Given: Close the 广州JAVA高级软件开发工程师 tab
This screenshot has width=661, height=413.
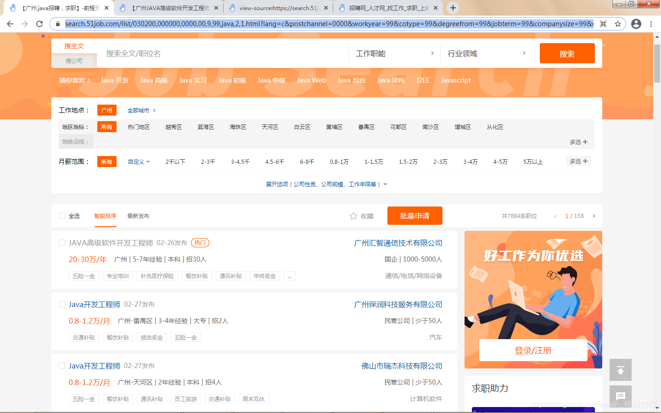Looking at the screenshot, I should (x=216, y=8).
